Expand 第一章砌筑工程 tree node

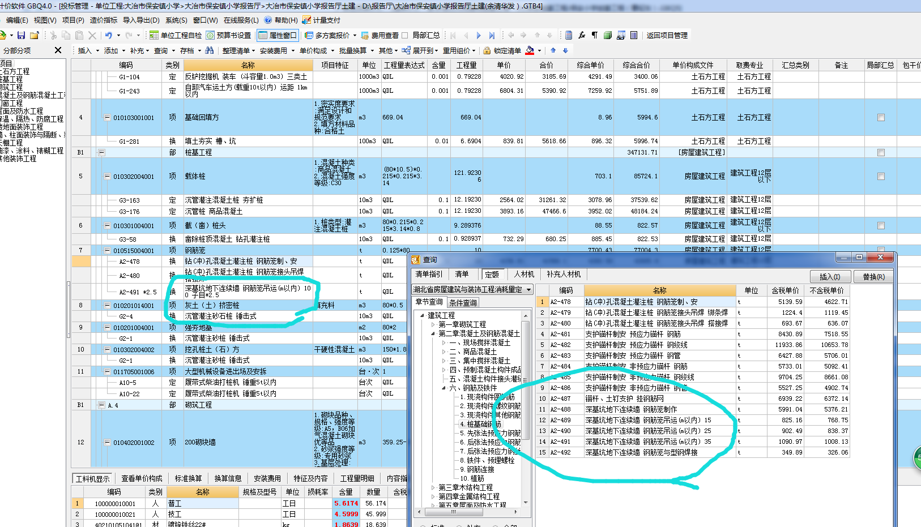click(x=433, y=324)
